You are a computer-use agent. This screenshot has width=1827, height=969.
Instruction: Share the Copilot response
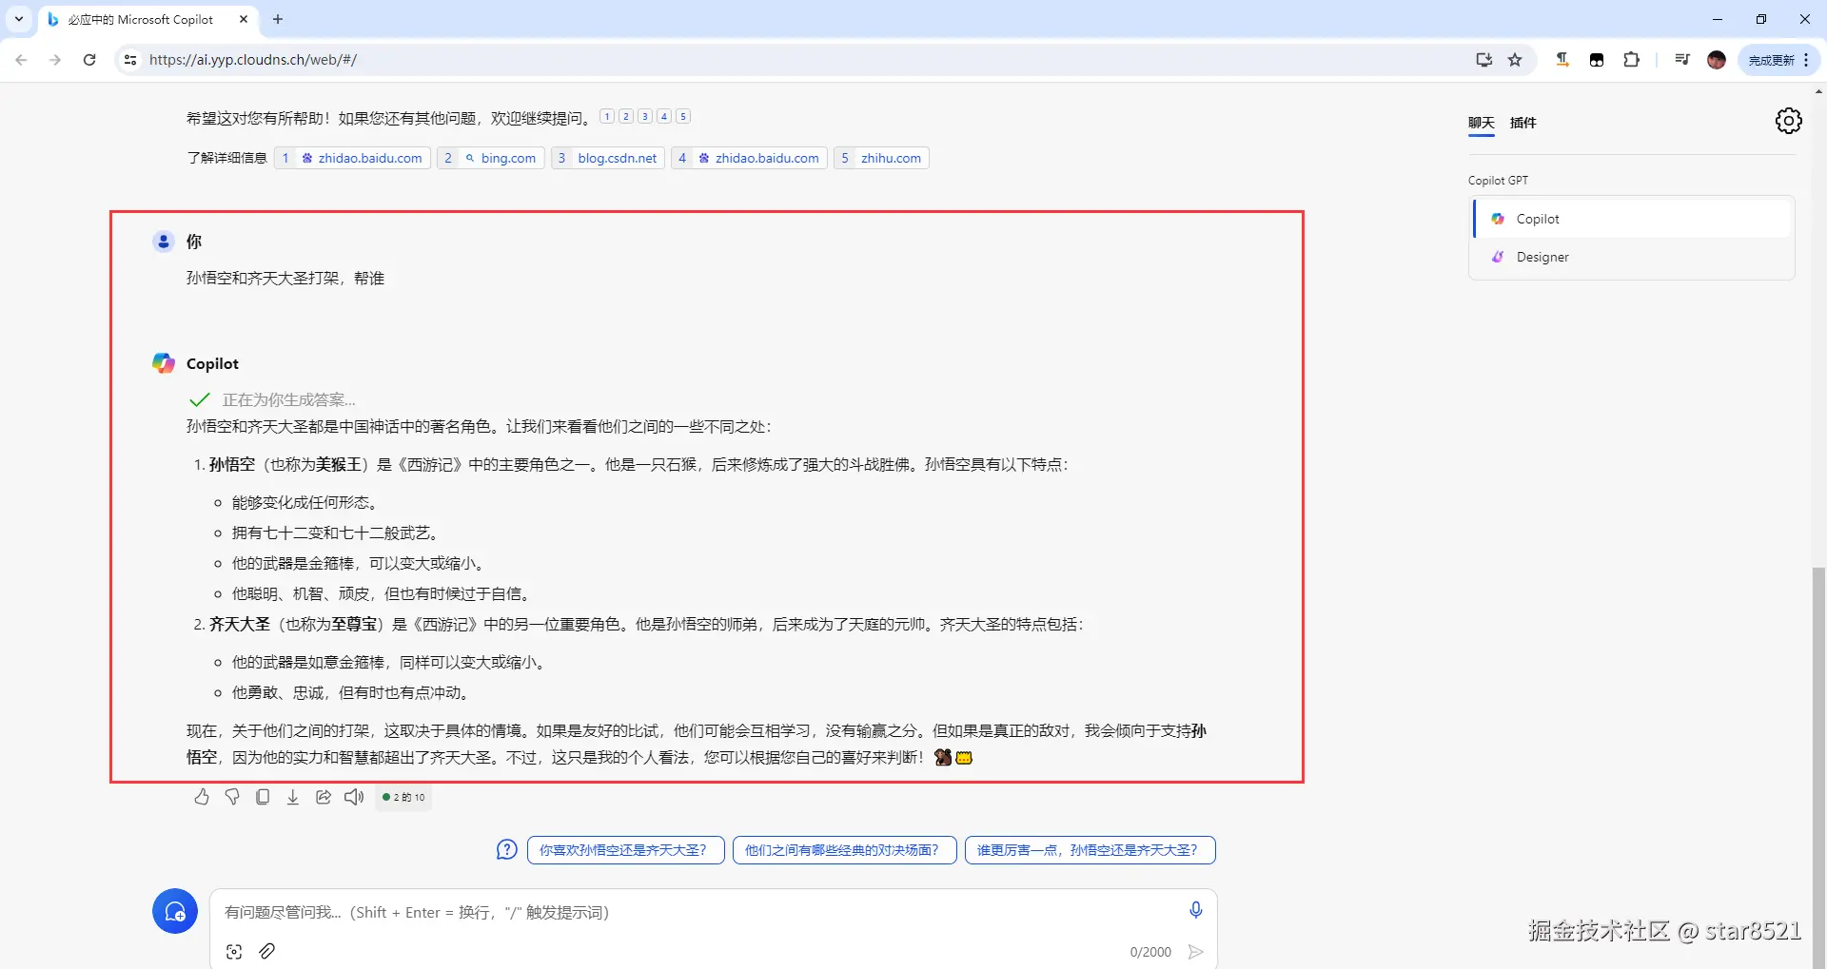tap(324, 797)
